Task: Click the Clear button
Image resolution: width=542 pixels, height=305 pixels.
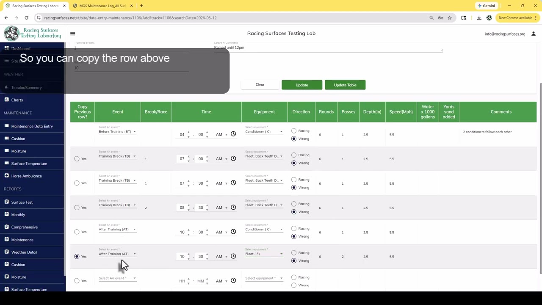Action: [x=260, y=85]
